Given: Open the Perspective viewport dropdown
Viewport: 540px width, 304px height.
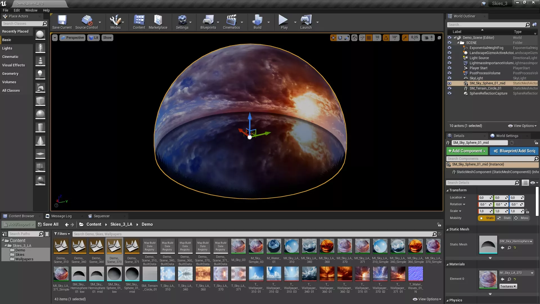Looking at the screenshot, I should point(72,38).
